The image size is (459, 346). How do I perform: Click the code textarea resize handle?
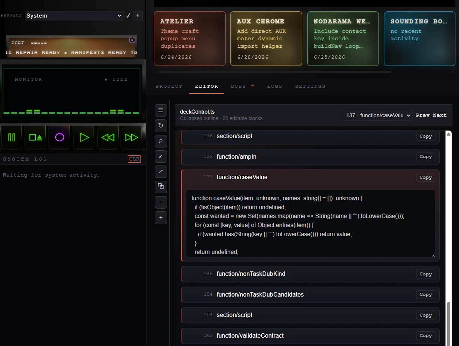pyautogui.click(x=433, y=255)
